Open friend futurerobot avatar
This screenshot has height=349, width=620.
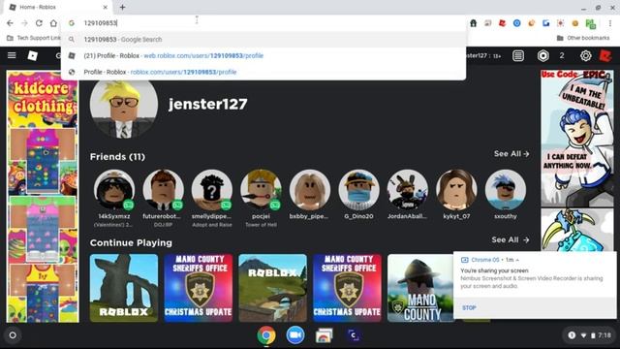163,190
